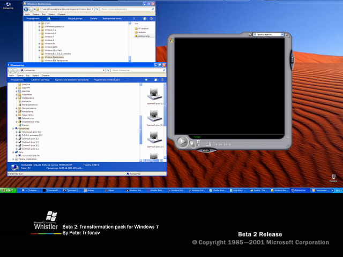This screenshot has width=343, height=257.
Task: Click search magnifier in Windows Bootscreens window
Action: point(153,9)
